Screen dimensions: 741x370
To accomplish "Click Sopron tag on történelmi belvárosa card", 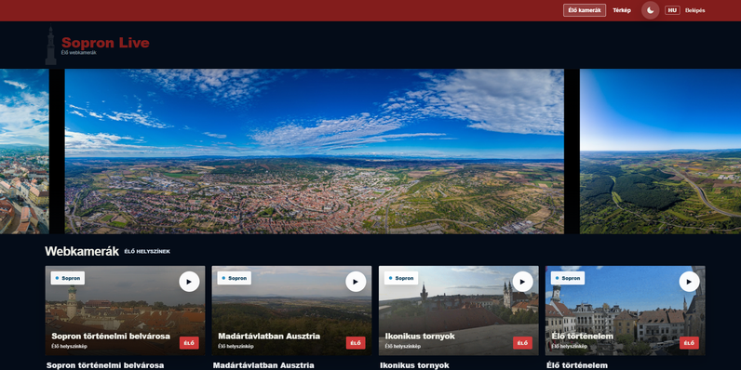I will 68,278.
